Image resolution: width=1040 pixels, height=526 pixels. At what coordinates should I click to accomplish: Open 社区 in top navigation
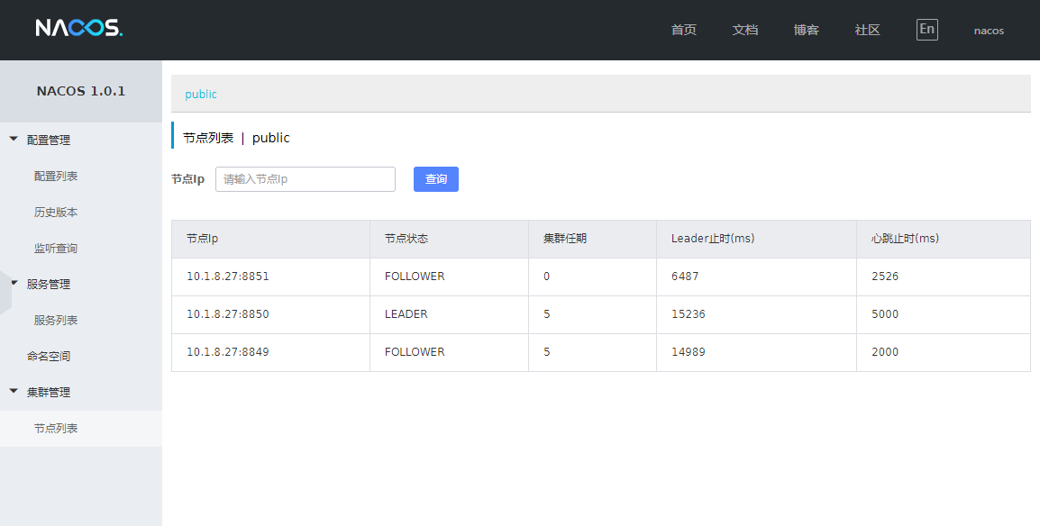click(867, 30)
